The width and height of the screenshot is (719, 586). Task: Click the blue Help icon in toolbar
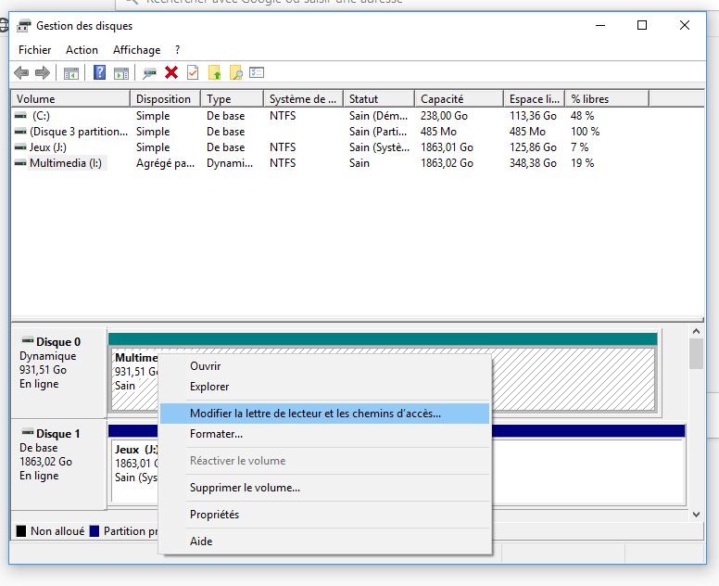[x=99, y=72]
